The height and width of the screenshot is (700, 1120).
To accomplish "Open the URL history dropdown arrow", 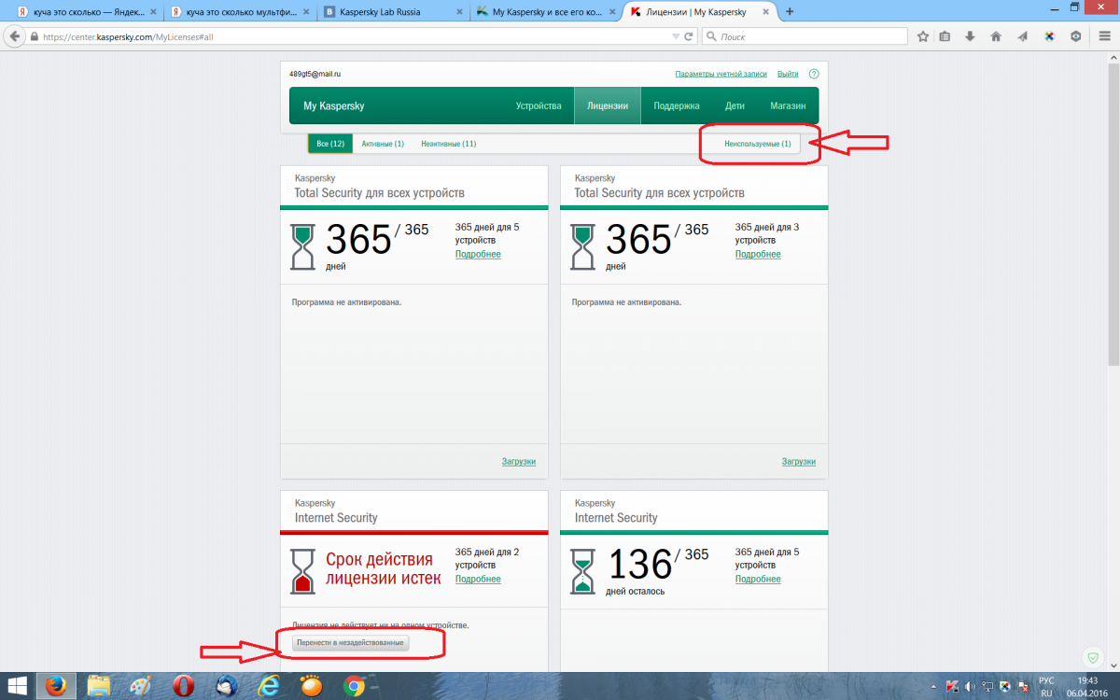I will pyautogui.click(x=676, y=36).
